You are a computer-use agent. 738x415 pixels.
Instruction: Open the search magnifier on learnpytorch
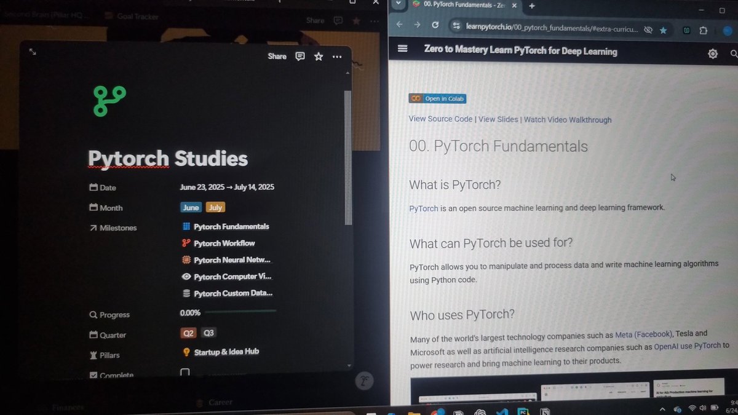click(734, 55)
